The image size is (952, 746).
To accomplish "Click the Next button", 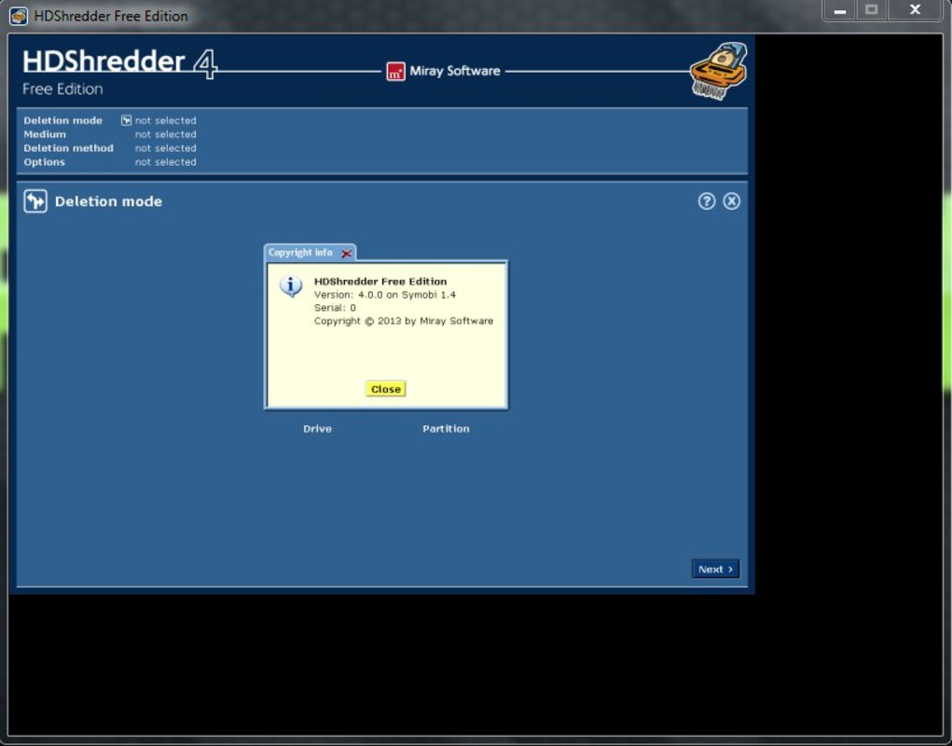I will pyautogui.click(x=715, y=569).
